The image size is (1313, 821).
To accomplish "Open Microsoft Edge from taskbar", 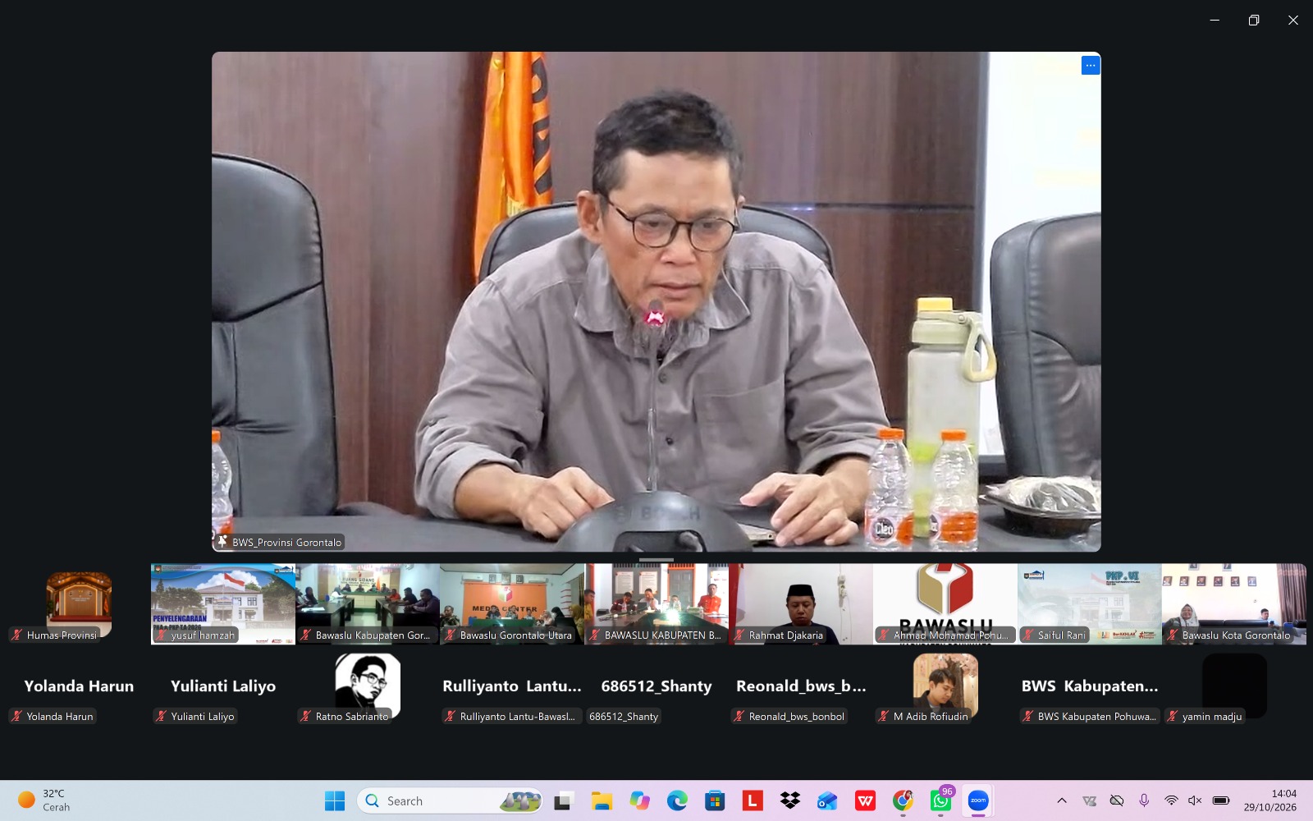I will [x=677, y=800].
